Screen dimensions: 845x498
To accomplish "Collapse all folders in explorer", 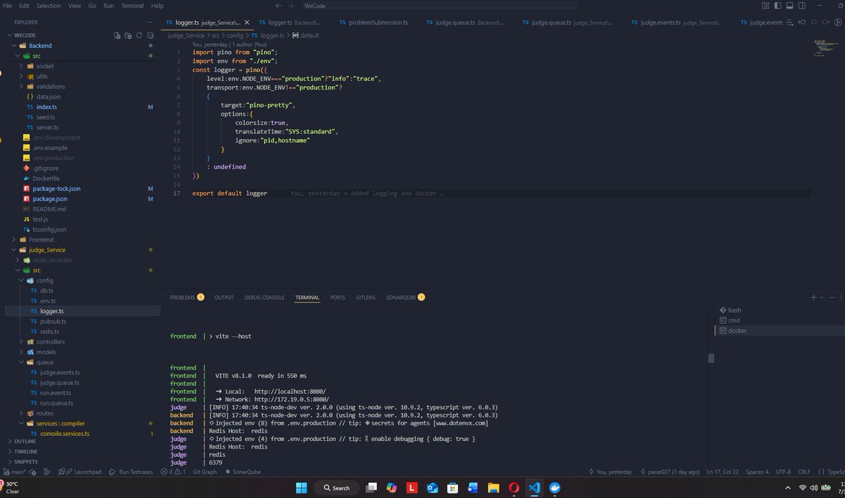I will click(150, 35).
